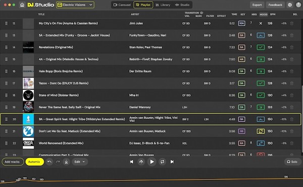Screen dimensions: 303x187
Task: Open the settings gear icon
Action: (290, 5)
